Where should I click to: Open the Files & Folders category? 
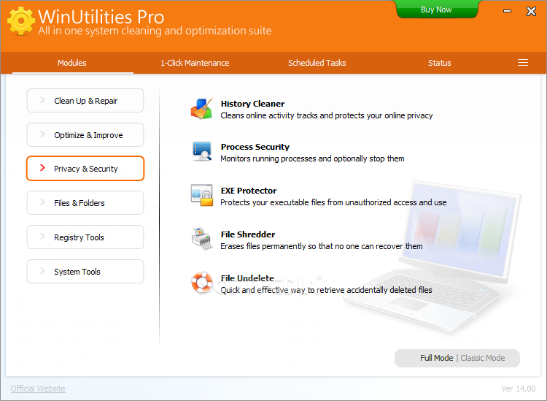click(85, 202)
